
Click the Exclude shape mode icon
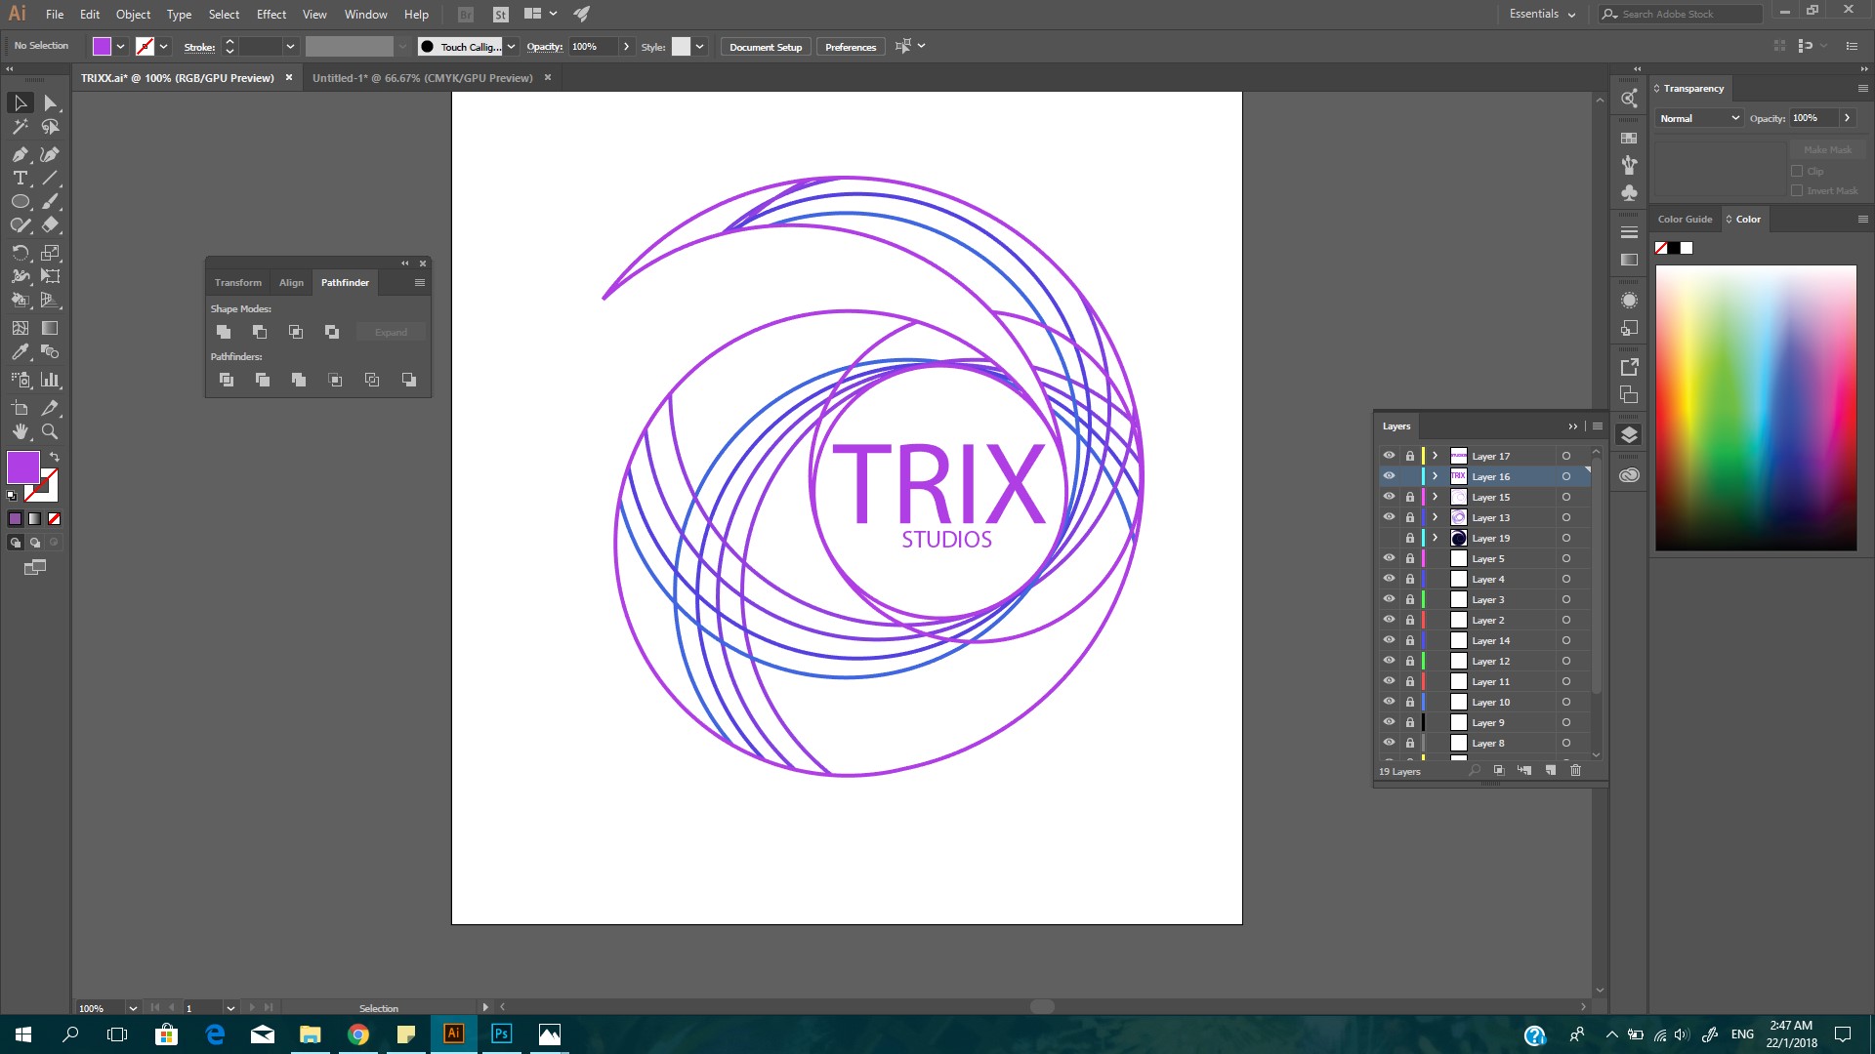pyautogui.click(x=332, y=332)
